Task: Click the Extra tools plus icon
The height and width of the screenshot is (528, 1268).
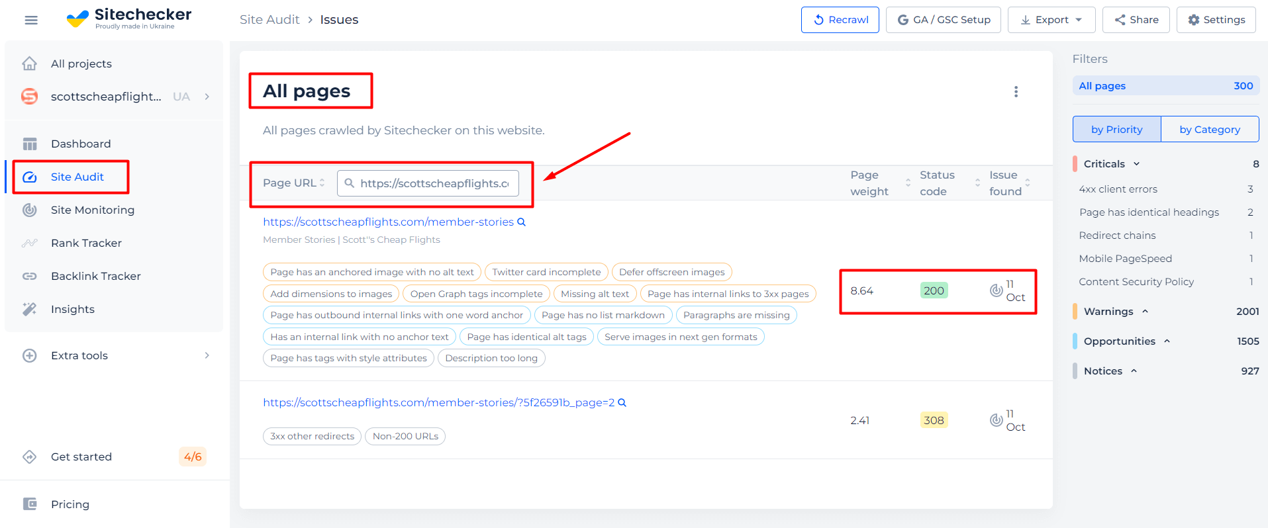Action: [x=30, y=355]
